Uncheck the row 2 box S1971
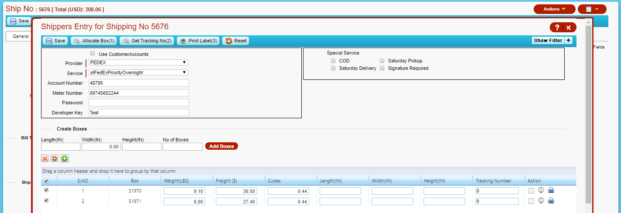Image resolution: width=621 pixels, height=213 pixels. point(46,201)
